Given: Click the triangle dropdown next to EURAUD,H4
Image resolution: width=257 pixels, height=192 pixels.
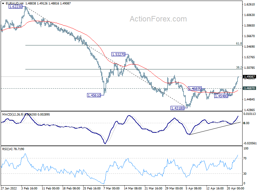Looking at the screenshot, I should click(3, 3).
